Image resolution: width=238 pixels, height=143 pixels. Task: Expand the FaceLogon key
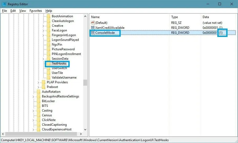tap(43, 31)
